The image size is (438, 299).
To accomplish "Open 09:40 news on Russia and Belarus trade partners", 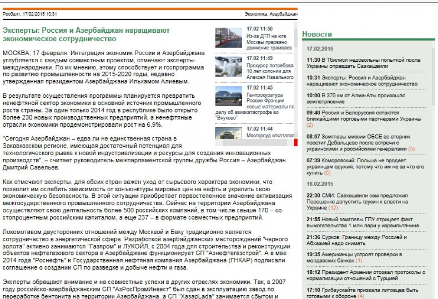I will pos(363,116).
